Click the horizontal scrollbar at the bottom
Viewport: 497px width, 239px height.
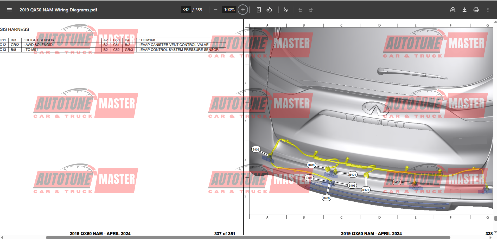248,237
